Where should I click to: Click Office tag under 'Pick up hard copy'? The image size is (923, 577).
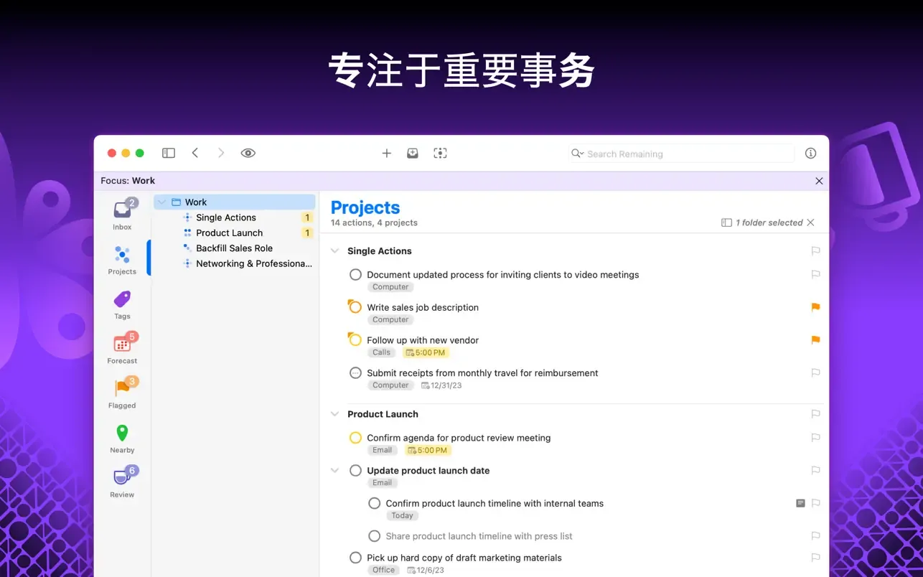click(x=384, y=570)
